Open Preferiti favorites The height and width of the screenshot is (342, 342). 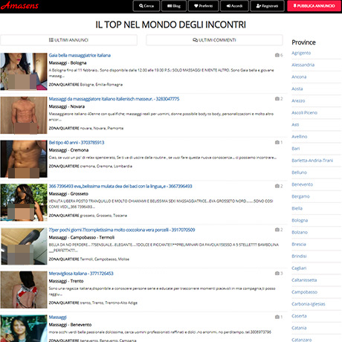(204, 6)
